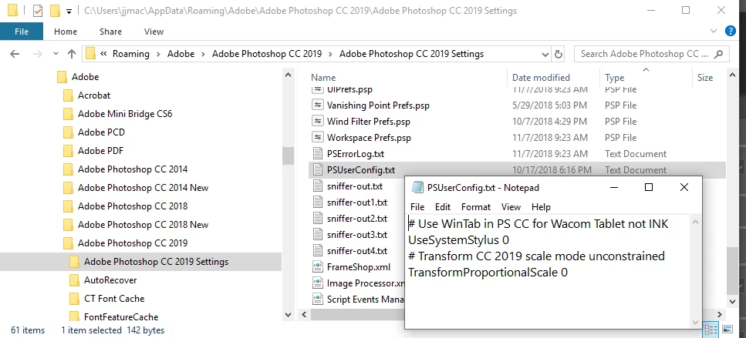Switch to Details view icon in status bar
Screen dimensions: 746x338
tap(711, 330)
